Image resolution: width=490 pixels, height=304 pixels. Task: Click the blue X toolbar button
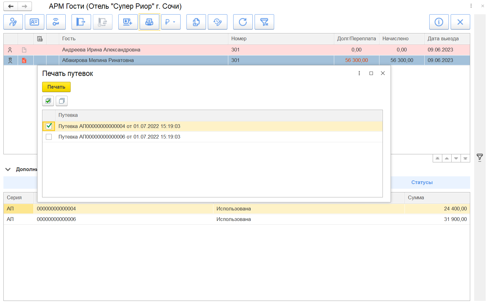click(x=460, y=22)
